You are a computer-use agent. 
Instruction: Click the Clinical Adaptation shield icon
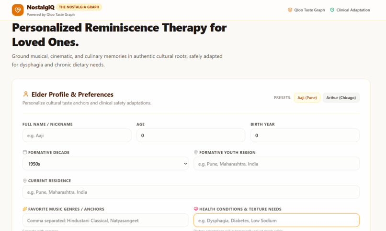[x=332, y=10]
